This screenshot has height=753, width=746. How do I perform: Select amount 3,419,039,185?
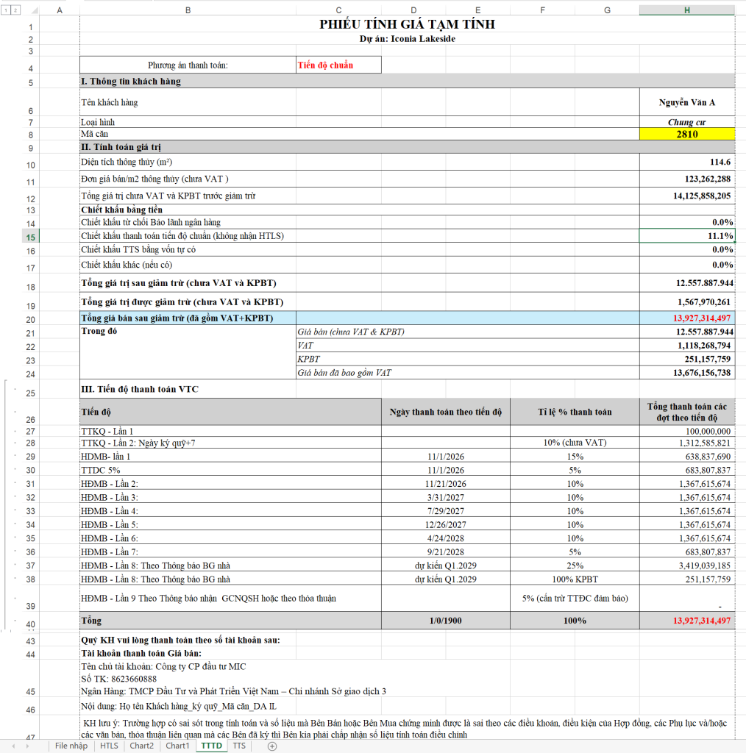pos(687,565)
